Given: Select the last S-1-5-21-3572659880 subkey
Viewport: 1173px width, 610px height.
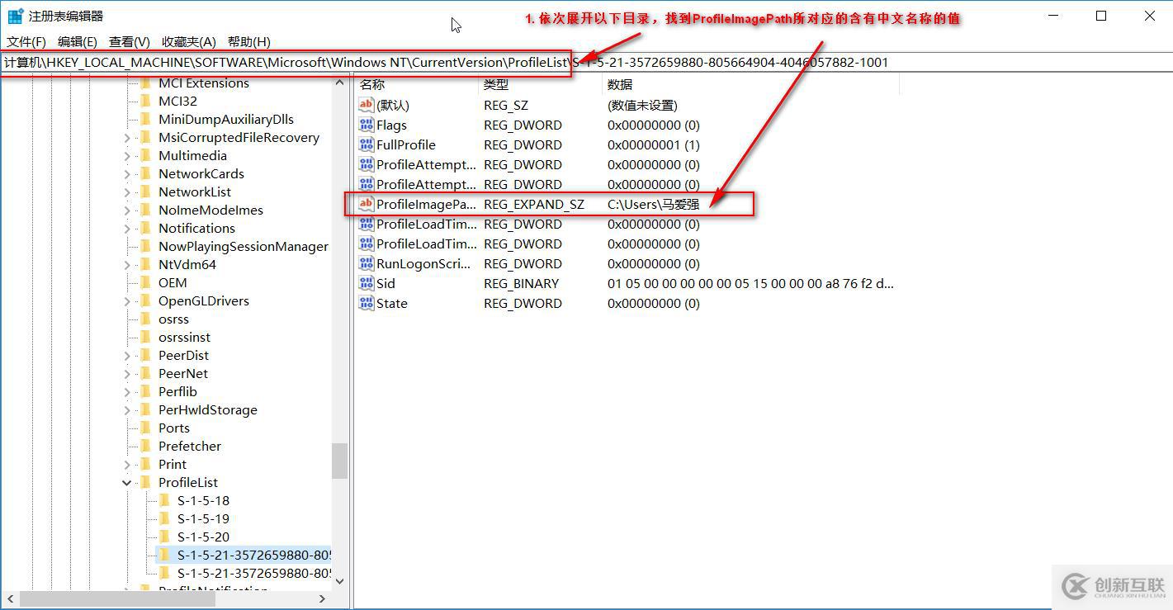Looking at the screenshot, I should coord(254,573).
